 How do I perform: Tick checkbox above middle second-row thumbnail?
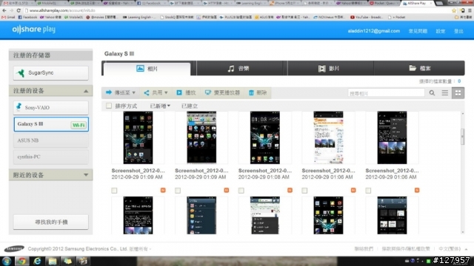point(241,191)
